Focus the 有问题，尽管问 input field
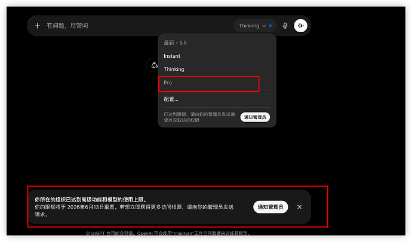412x242 pixels. point(139,26)
